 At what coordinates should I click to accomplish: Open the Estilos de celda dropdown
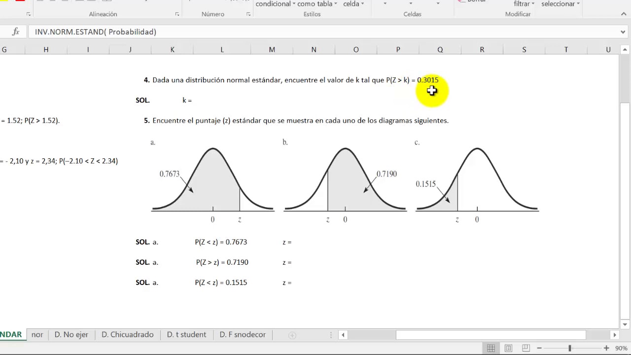pyautogui.click(x=353, y=4)
